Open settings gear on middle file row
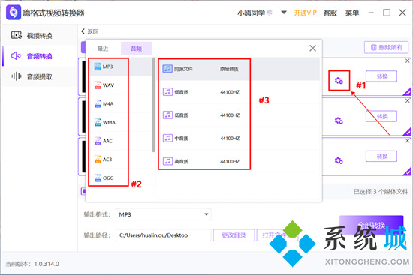This screenshot has height=275, width=413. click(x=339, y=121)
